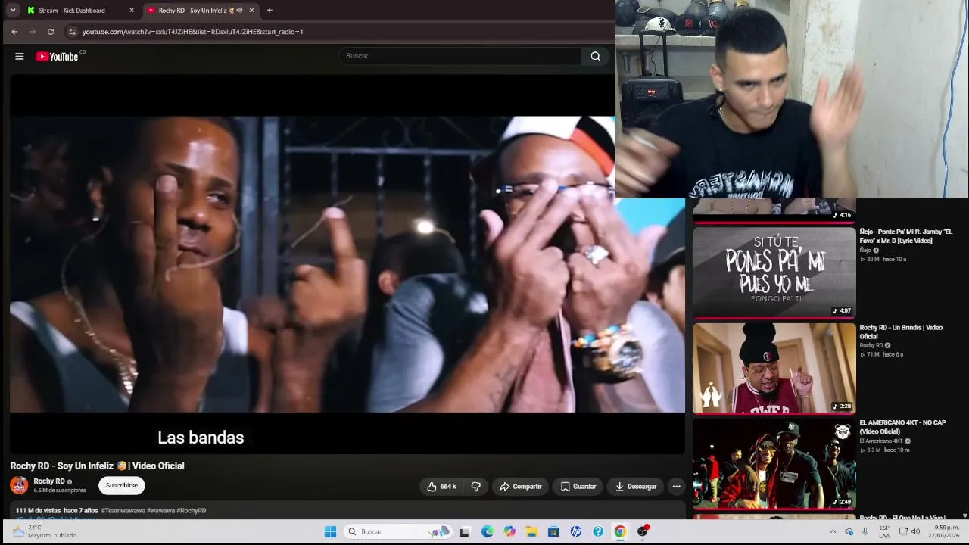The height and width of the screenshot is (545, 969).
Task: Expand the browser tab search dropdown
Action: point(13,11)
